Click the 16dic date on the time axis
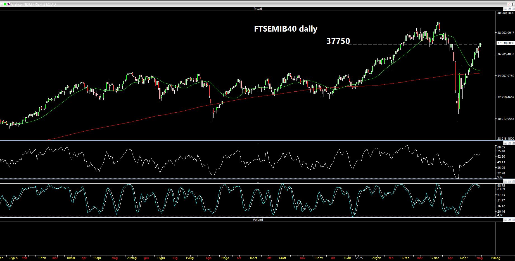Viewport: 515px width, 261px height. pyautogui.click(x=347, y=258)
